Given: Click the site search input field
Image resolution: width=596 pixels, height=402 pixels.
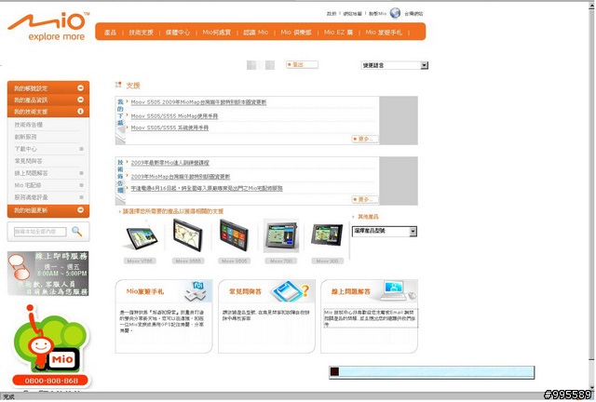Looking at the screenshot, I should (40, 232).
